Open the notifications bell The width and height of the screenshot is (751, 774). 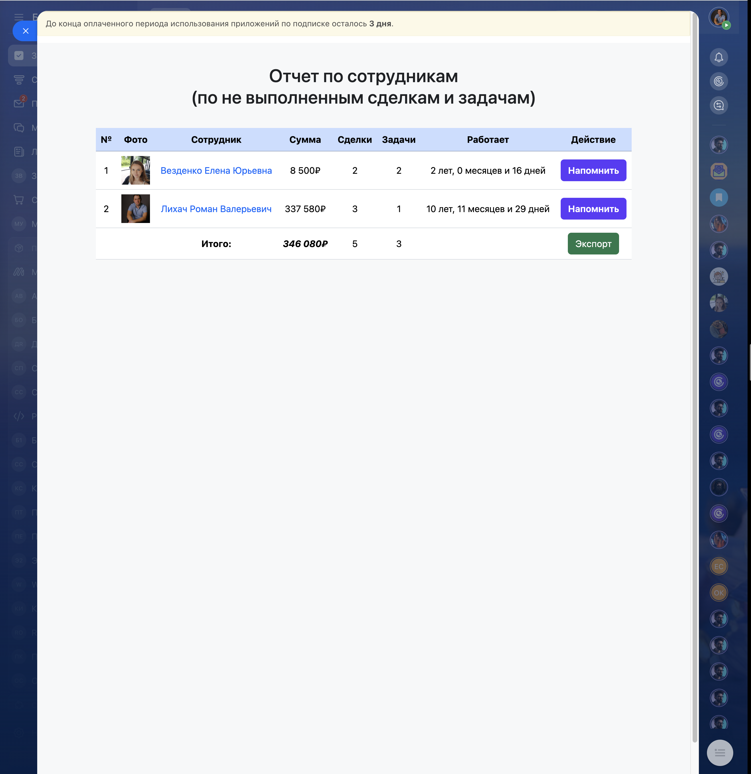719,57
